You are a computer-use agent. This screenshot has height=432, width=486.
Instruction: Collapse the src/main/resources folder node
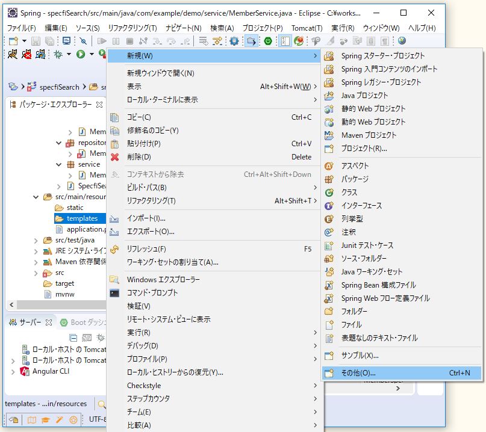36,197
